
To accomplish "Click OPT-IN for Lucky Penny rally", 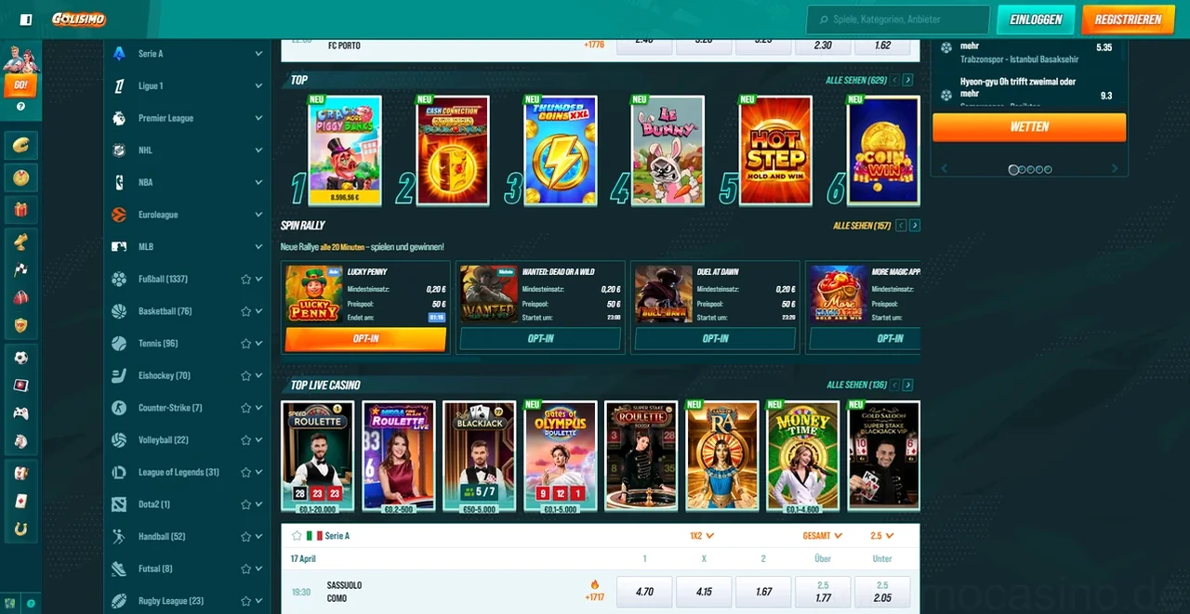I will (365, 339).
